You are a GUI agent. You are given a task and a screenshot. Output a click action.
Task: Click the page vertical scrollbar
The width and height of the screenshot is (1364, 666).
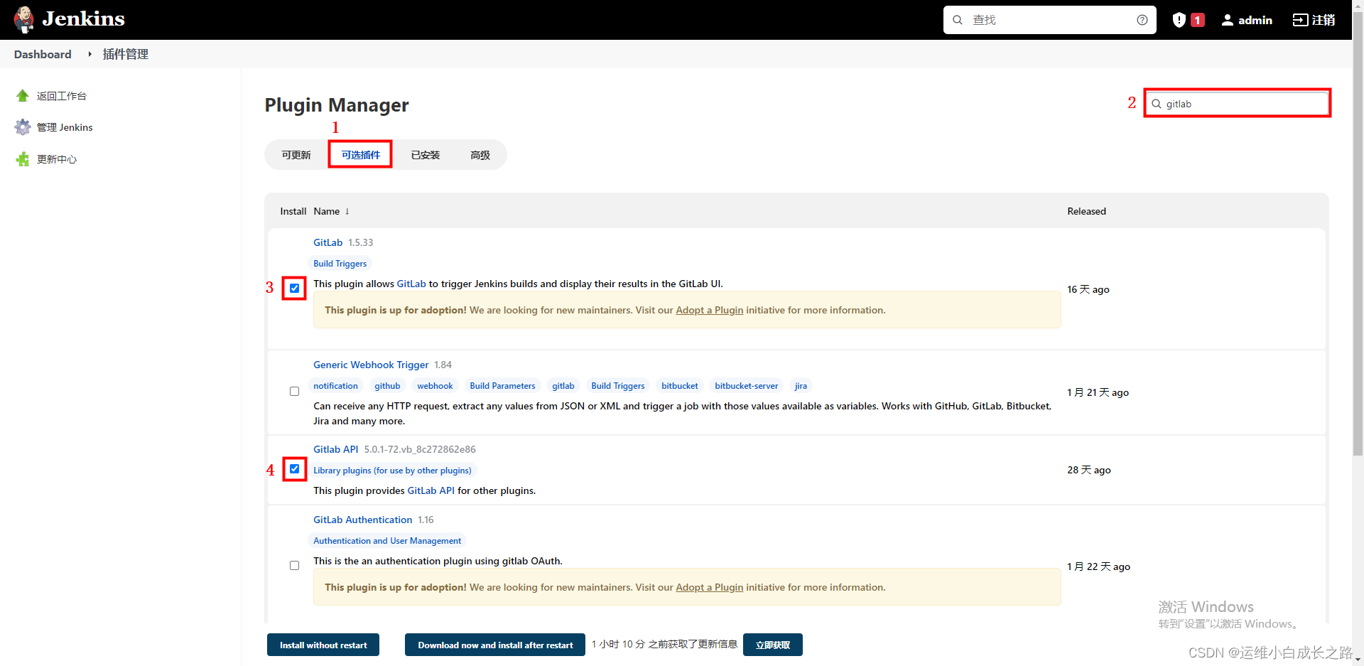(1358, 235)
